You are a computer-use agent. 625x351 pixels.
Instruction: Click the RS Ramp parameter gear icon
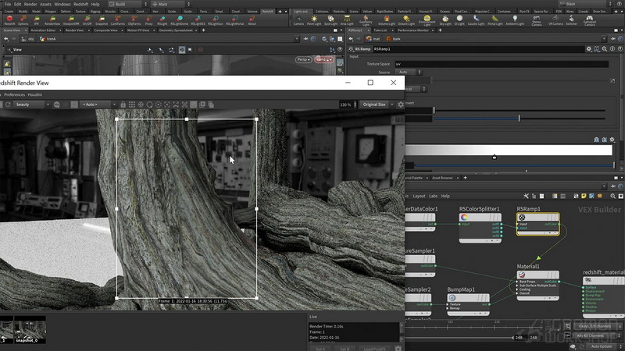(589, 49)
